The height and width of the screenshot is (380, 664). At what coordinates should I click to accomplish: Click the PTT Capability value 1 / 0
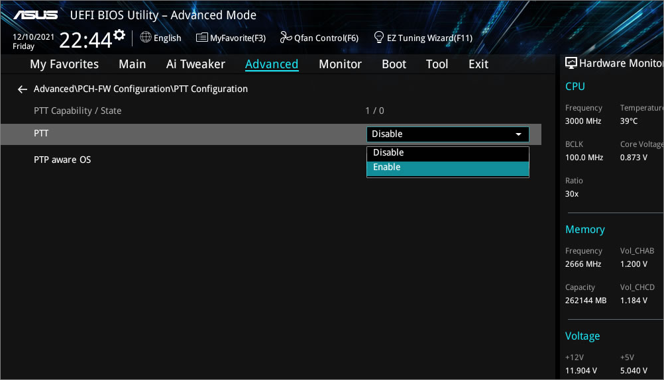click(375, 111)
